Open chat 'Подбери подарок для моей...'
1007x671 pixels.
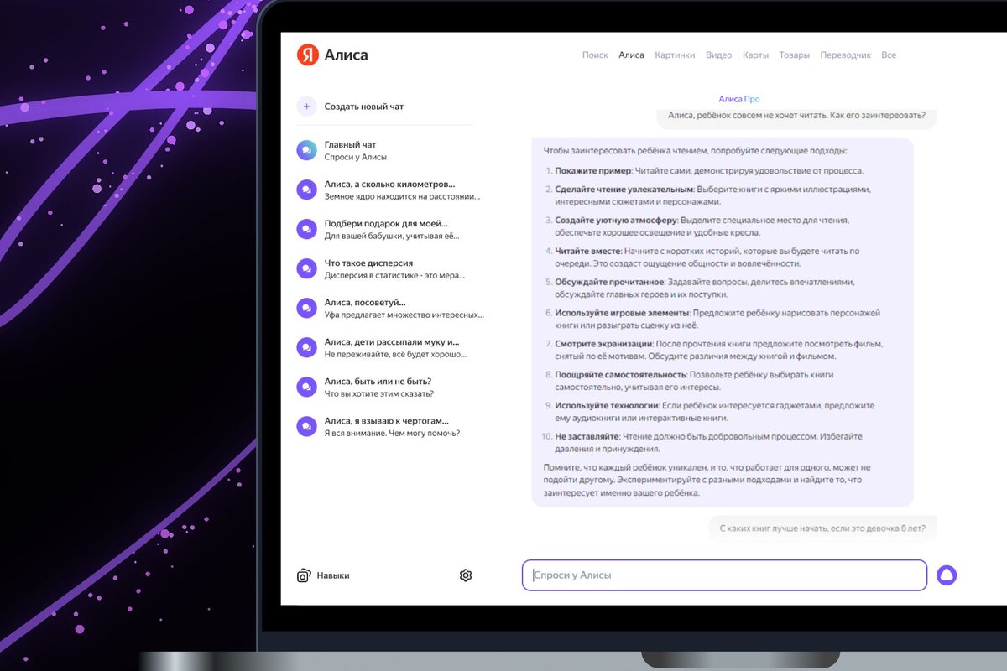(386, 223)
